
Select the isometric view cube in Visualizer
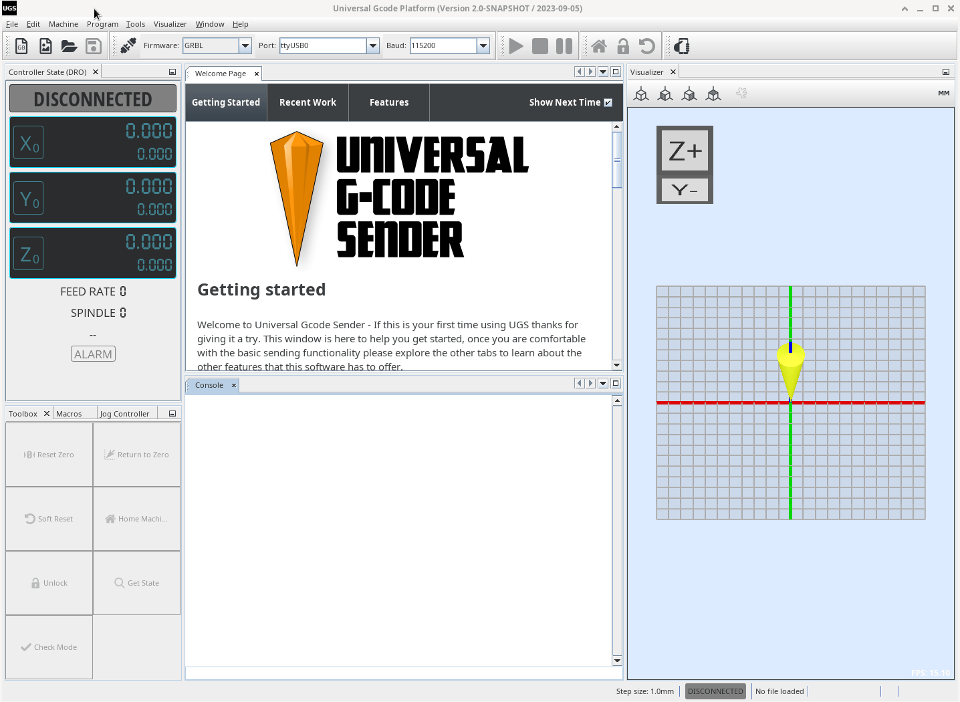[x=640, y=94]
